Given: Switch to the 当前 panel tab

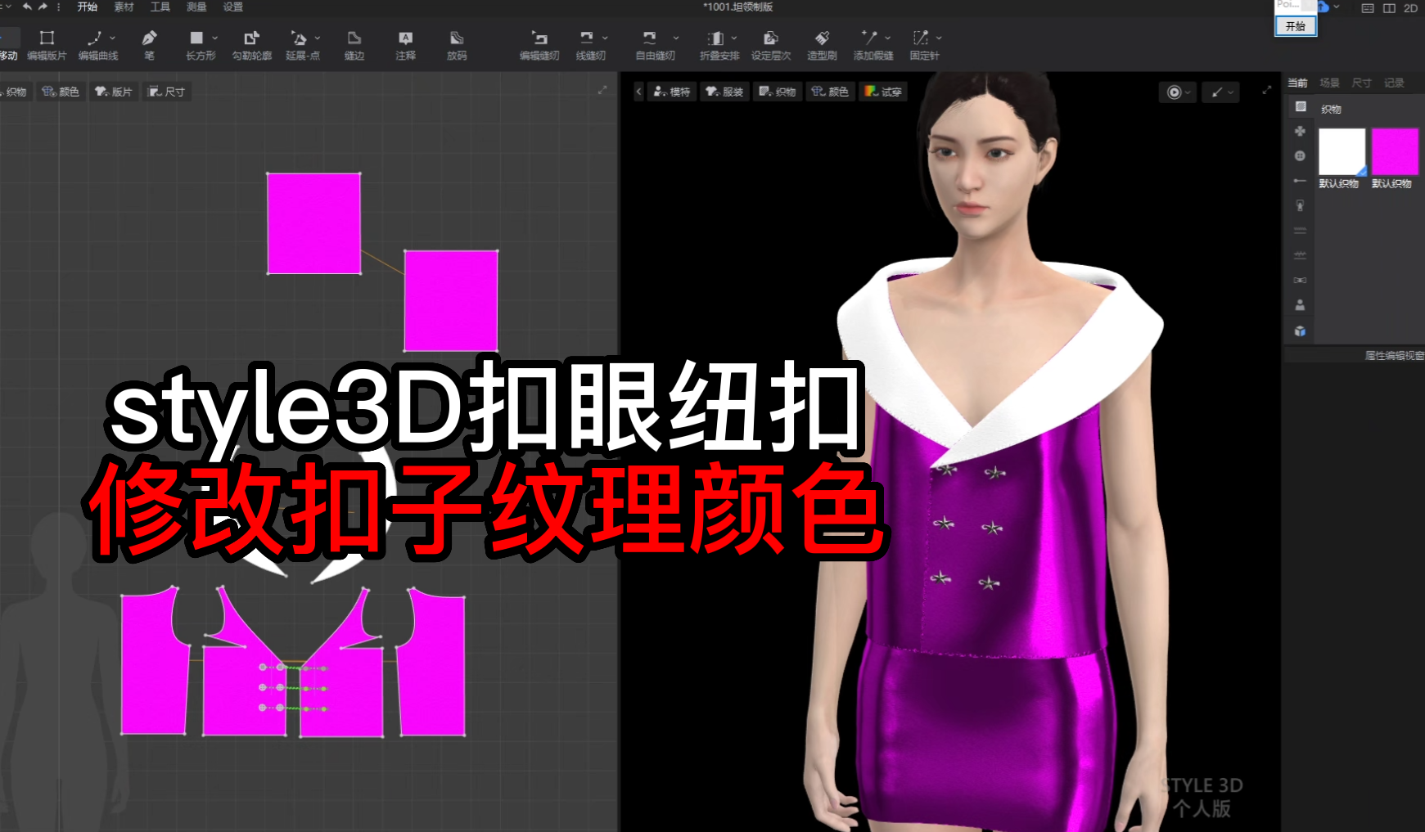Looking at the screenshot, I should point(1297,83).
